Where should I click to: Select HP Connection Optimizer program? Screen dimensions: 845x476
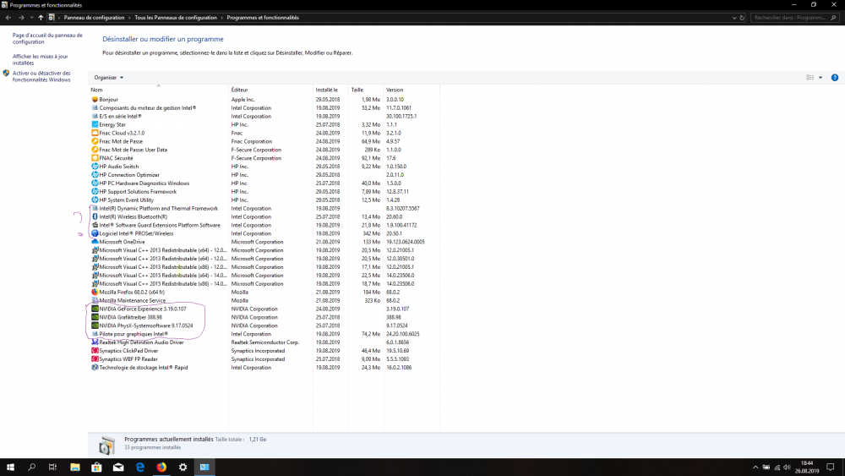pos(264,175)
